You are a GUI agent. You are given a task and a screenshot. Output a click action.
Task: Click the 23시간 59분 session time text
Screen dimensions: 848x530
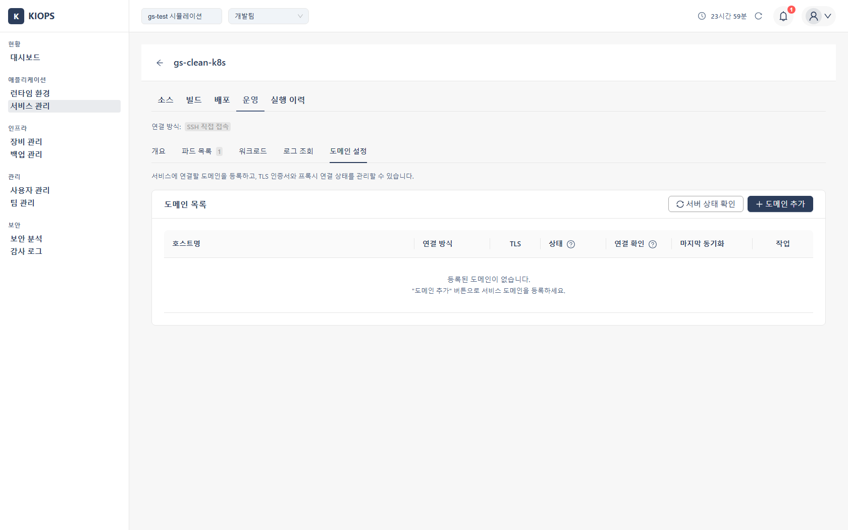(728, 16)
